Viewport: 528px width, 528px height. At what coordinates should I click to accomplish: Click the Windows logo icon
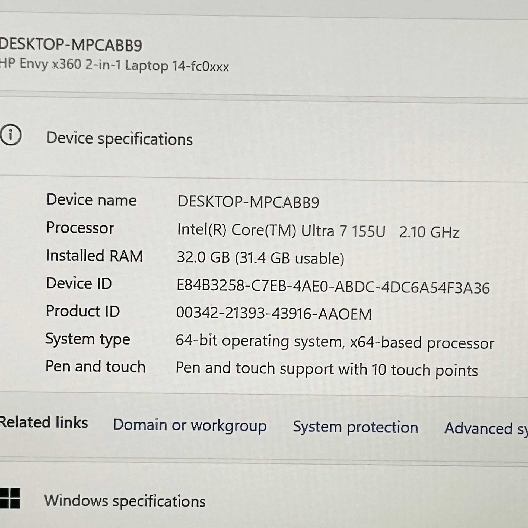coord(10,498)
